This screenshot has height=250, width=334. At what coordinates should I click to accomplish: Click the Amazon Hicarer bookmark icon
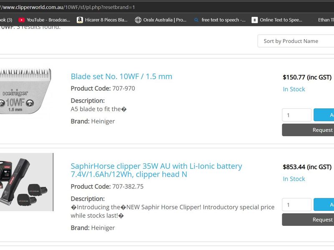[80, 20]
